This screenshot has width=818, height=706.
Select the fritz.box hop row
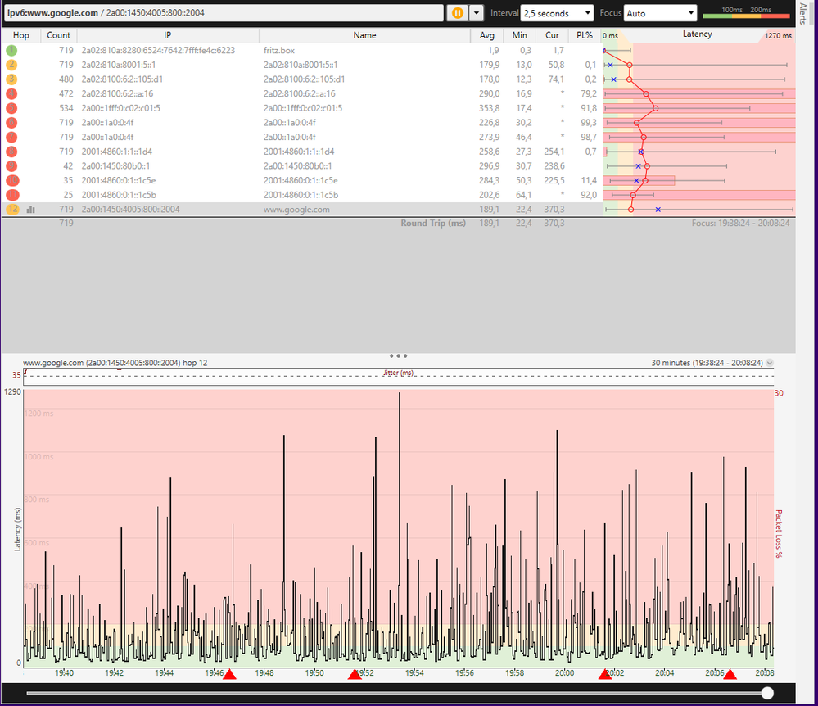click(328, 50)
